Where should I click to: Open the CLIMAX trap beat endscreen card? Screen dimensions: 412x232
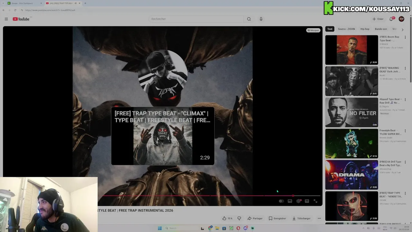point(163,136)
